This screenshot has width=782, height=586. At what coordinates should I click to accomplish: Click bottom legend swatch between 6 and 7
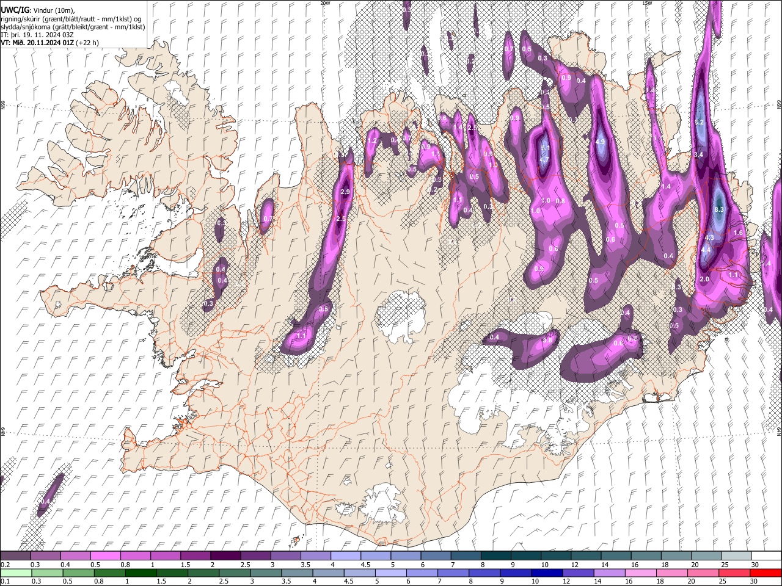422,573
